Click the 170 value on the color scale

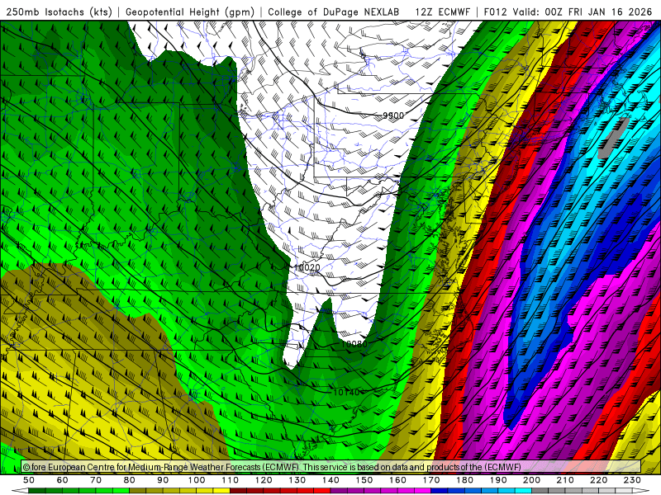(x=430, y=480)
